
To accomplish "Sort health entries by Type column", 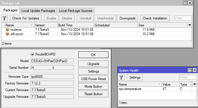I will [185, 84].
